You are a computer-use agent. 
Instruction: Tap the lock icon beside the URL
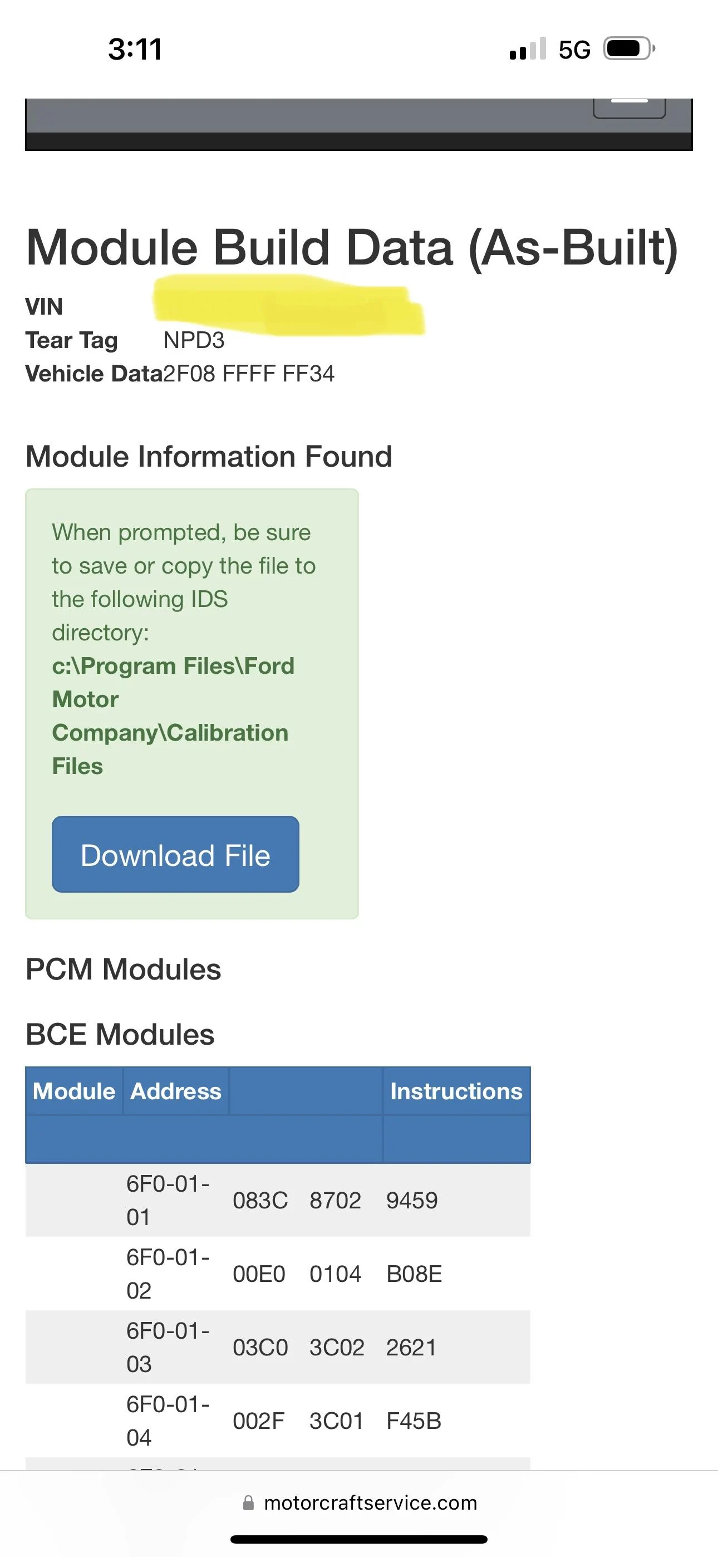248,1502
